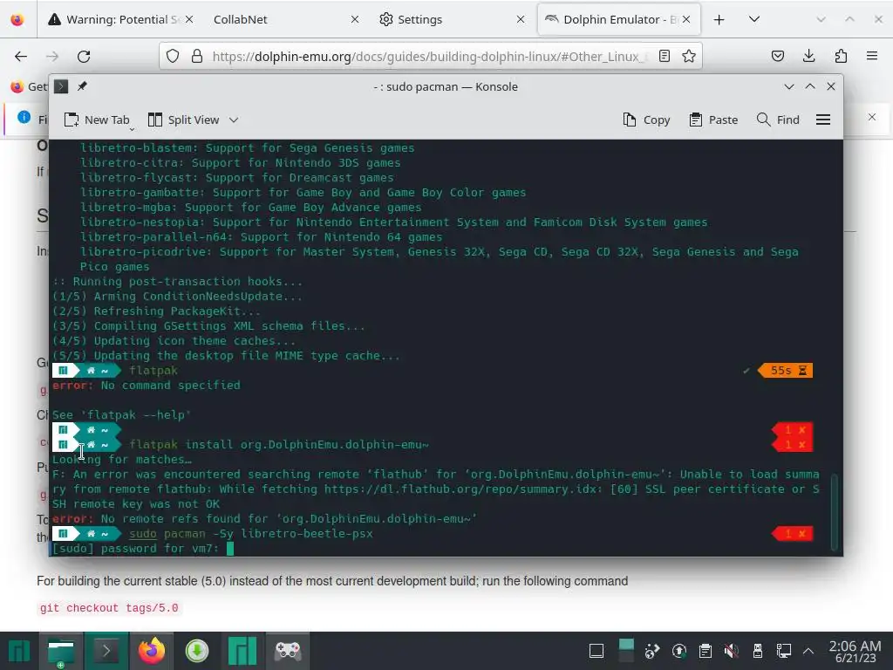Open Find in Konsole
This screenshot has height=670, width=893.
click(778, 120)
